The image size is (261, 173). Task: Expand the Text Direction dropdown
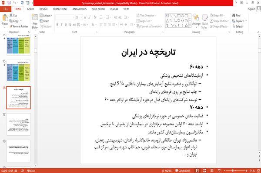coord(146,16)
